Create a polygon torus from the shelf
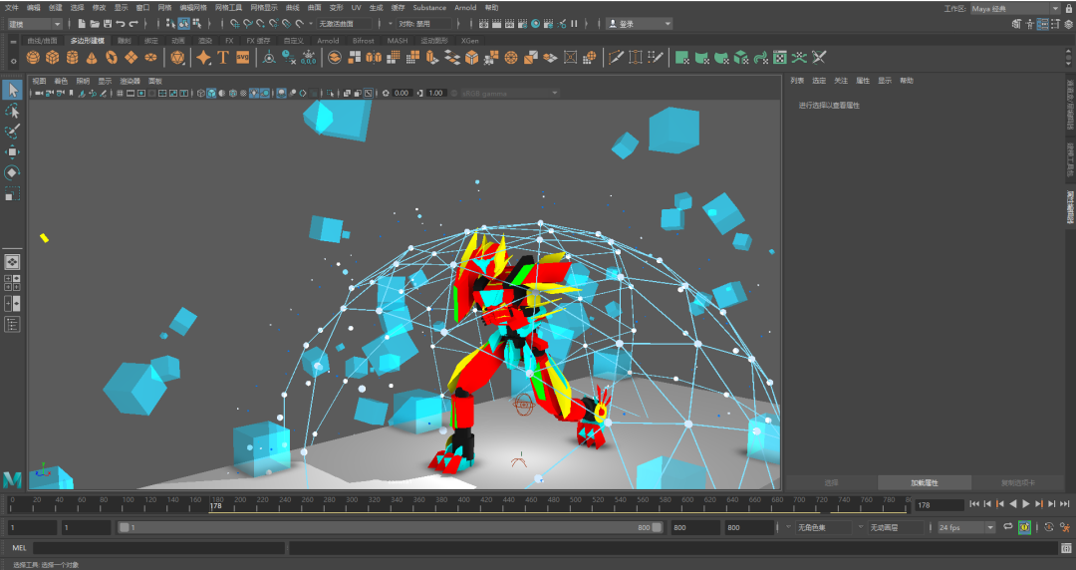1076x570 pixels. click(112, 58)
